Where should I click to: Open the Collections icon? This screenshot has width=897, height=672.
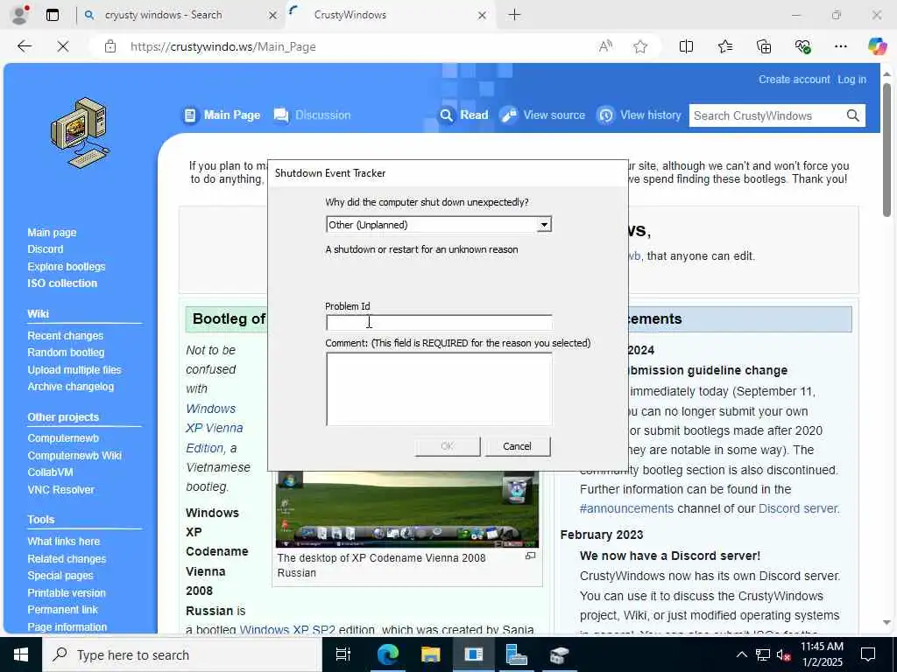[x=764, y=46]
